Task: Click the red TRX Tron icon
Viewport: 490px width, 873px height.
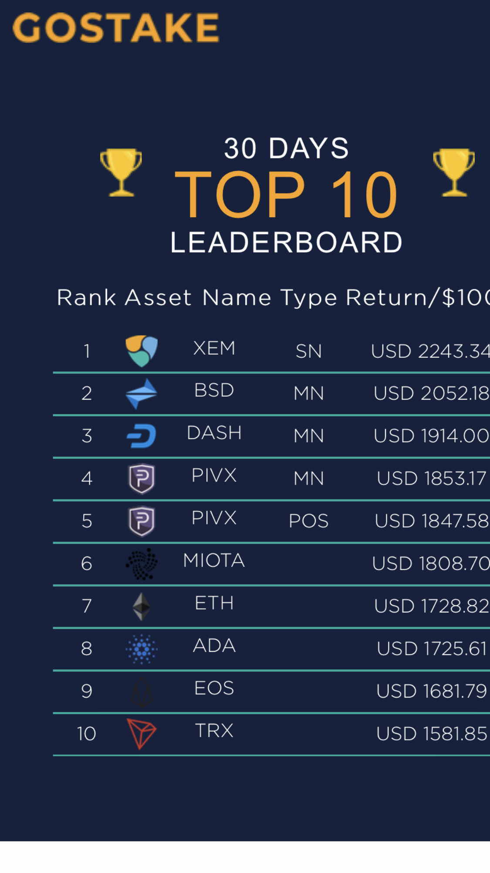Action: click(x=142, y=734)
